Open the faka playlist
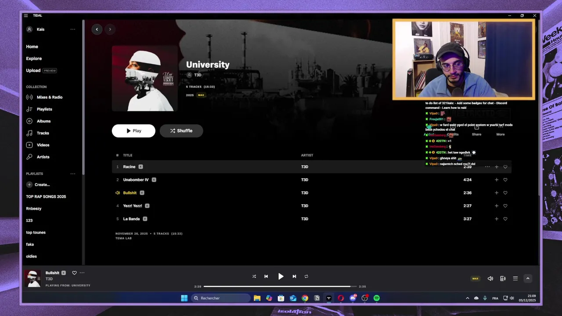 30,244
